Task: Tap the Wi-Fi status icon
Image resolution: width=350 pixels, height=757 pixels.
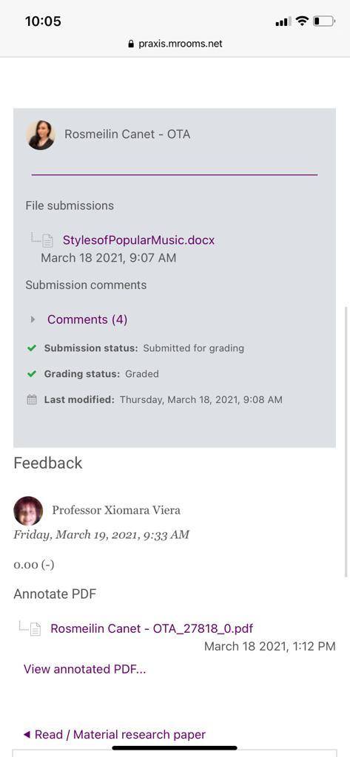Action: [302, 21]
